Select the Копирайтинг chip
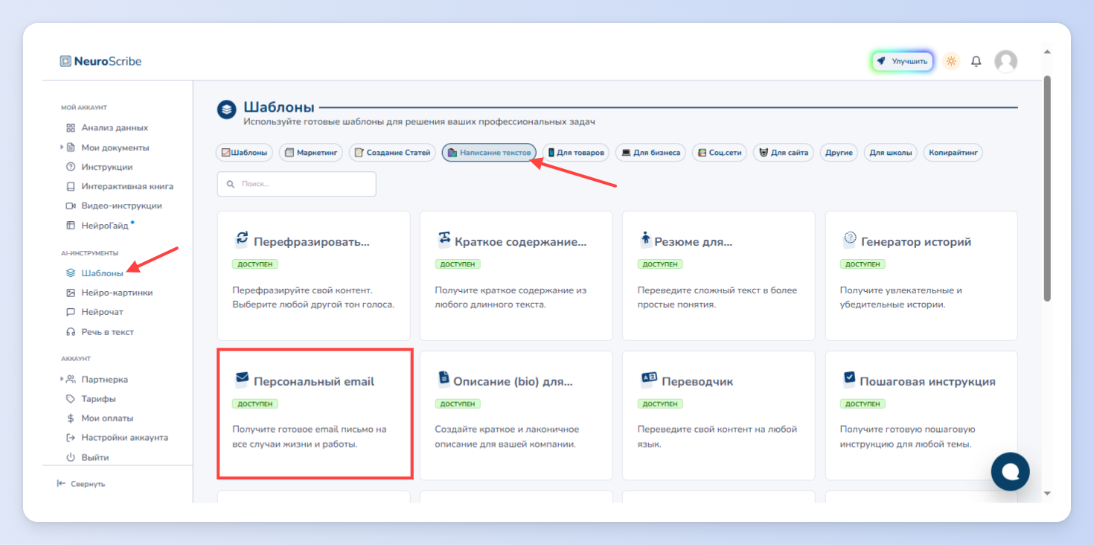The image size is (1094, 545). point(953,153)
